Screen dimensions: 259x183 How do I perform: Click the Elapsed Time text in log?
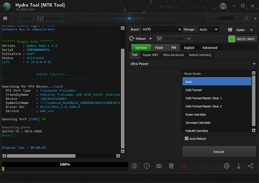pyautogui.click(x=23, y=148)
